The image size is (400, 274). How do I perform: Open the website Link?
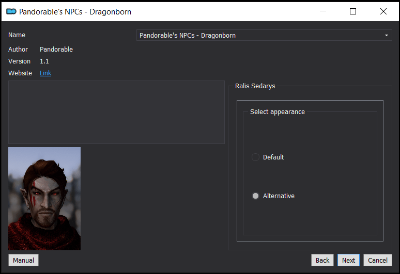coord(45,73)
